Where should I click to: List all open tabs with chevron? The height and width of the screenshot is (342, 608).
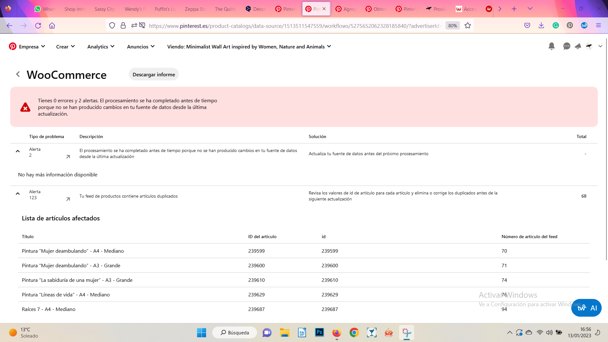[x=530, y=9]
